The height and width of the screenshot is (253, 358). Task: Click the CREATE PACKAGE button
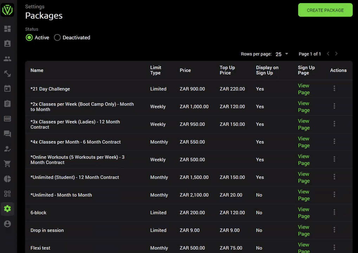325,10
